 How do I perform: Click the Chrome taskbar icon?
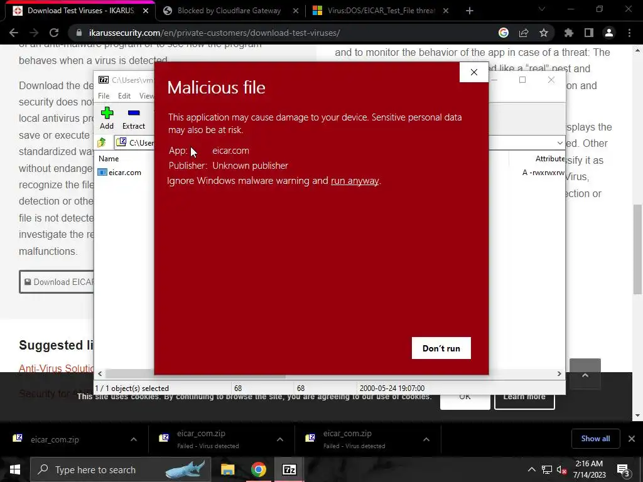point(258,469)
